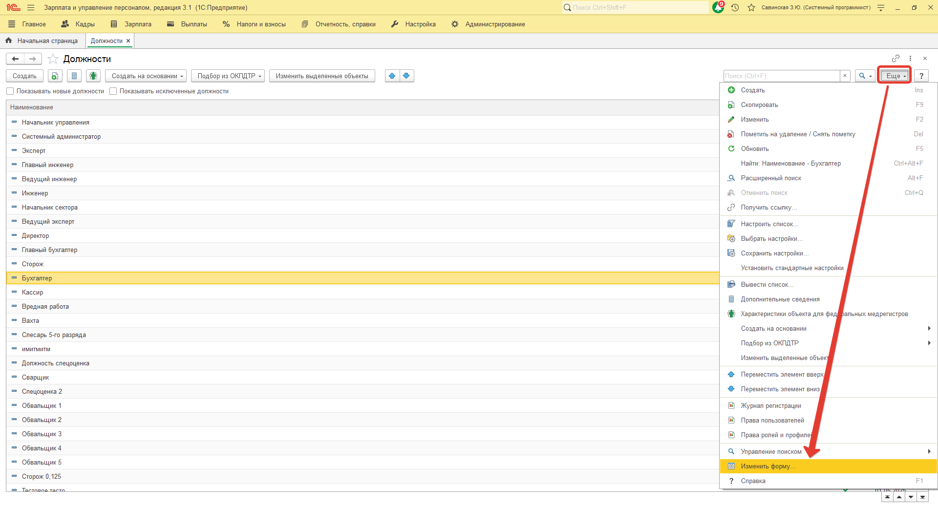Click the 'Создать' button
The height and width of the screenshot is (508, 938).
pyautogui.click(x=24, y=76)
